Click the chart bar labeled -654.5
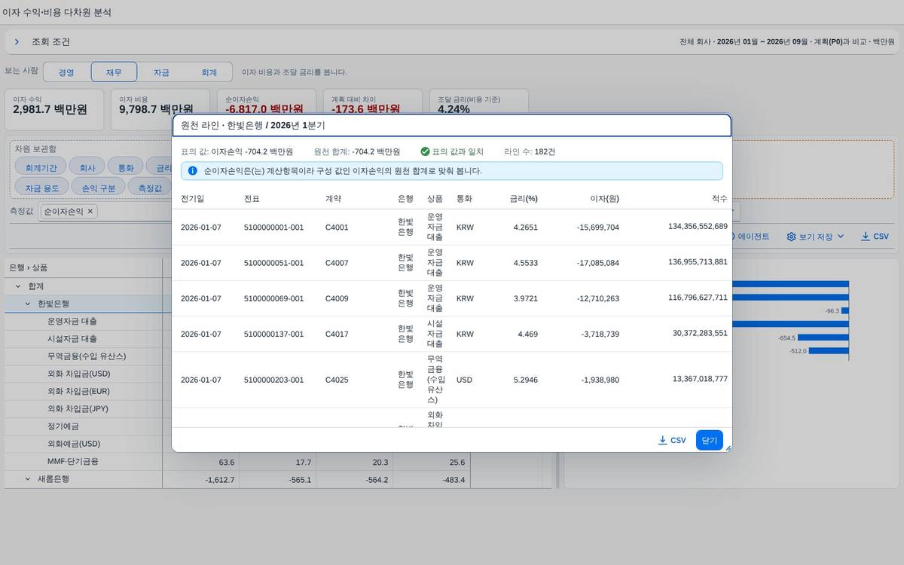904x565 pixels. pos(823,338)
